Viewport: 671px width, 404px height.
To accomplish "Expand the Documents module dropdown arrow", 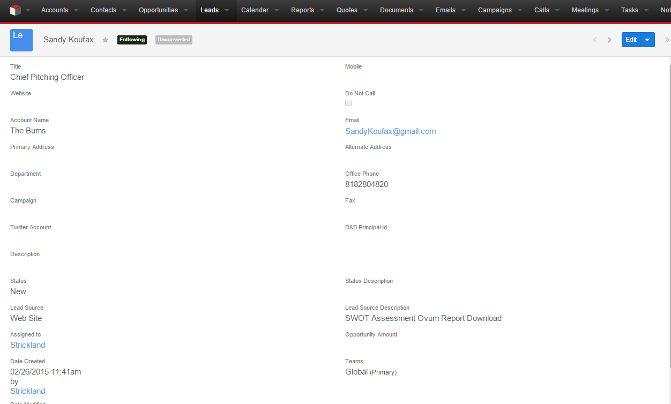I will pyautogui.click(x=421, y=10).
